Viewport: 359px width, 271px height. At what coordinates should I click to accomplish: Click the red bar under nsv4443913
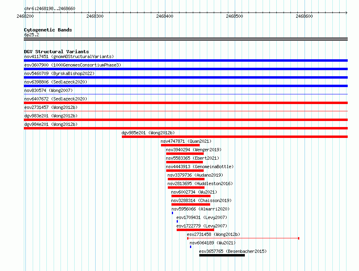[x=185, y=171]
